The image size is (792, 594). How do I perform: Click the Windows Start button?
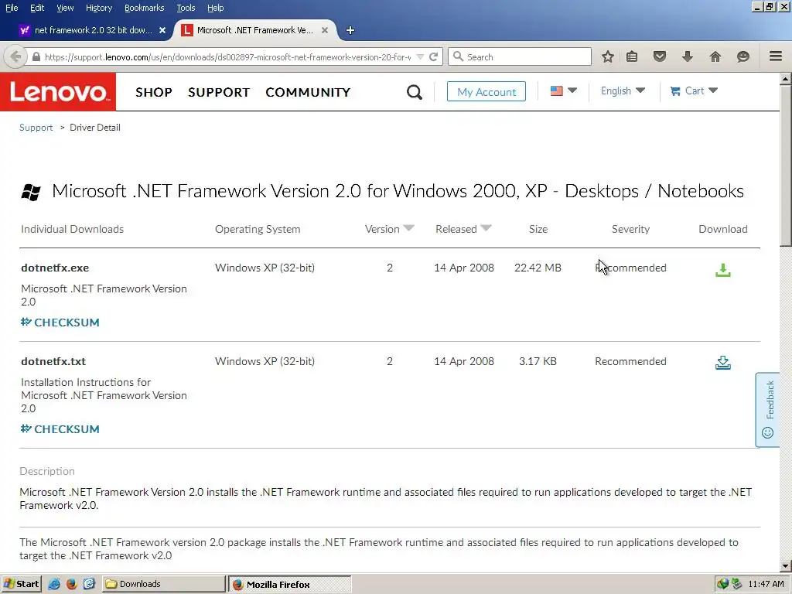21,584
